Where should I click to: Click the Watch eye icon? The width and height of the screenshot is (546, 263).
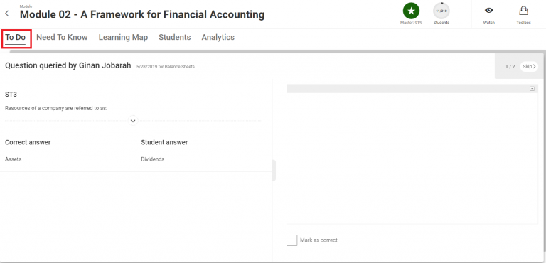click(x=489, y=11)
